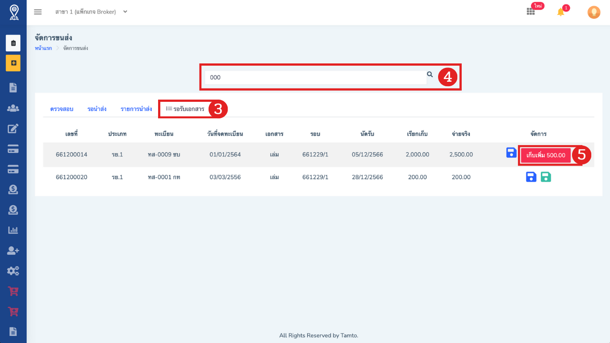610x343 pixels.
Task: Open the white clipboard icon in the sidebar
Action: 13,43
